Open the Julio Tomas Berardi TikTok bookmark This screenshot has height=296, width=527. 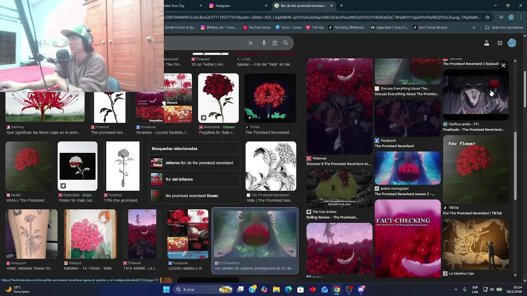tap(431, 28)
